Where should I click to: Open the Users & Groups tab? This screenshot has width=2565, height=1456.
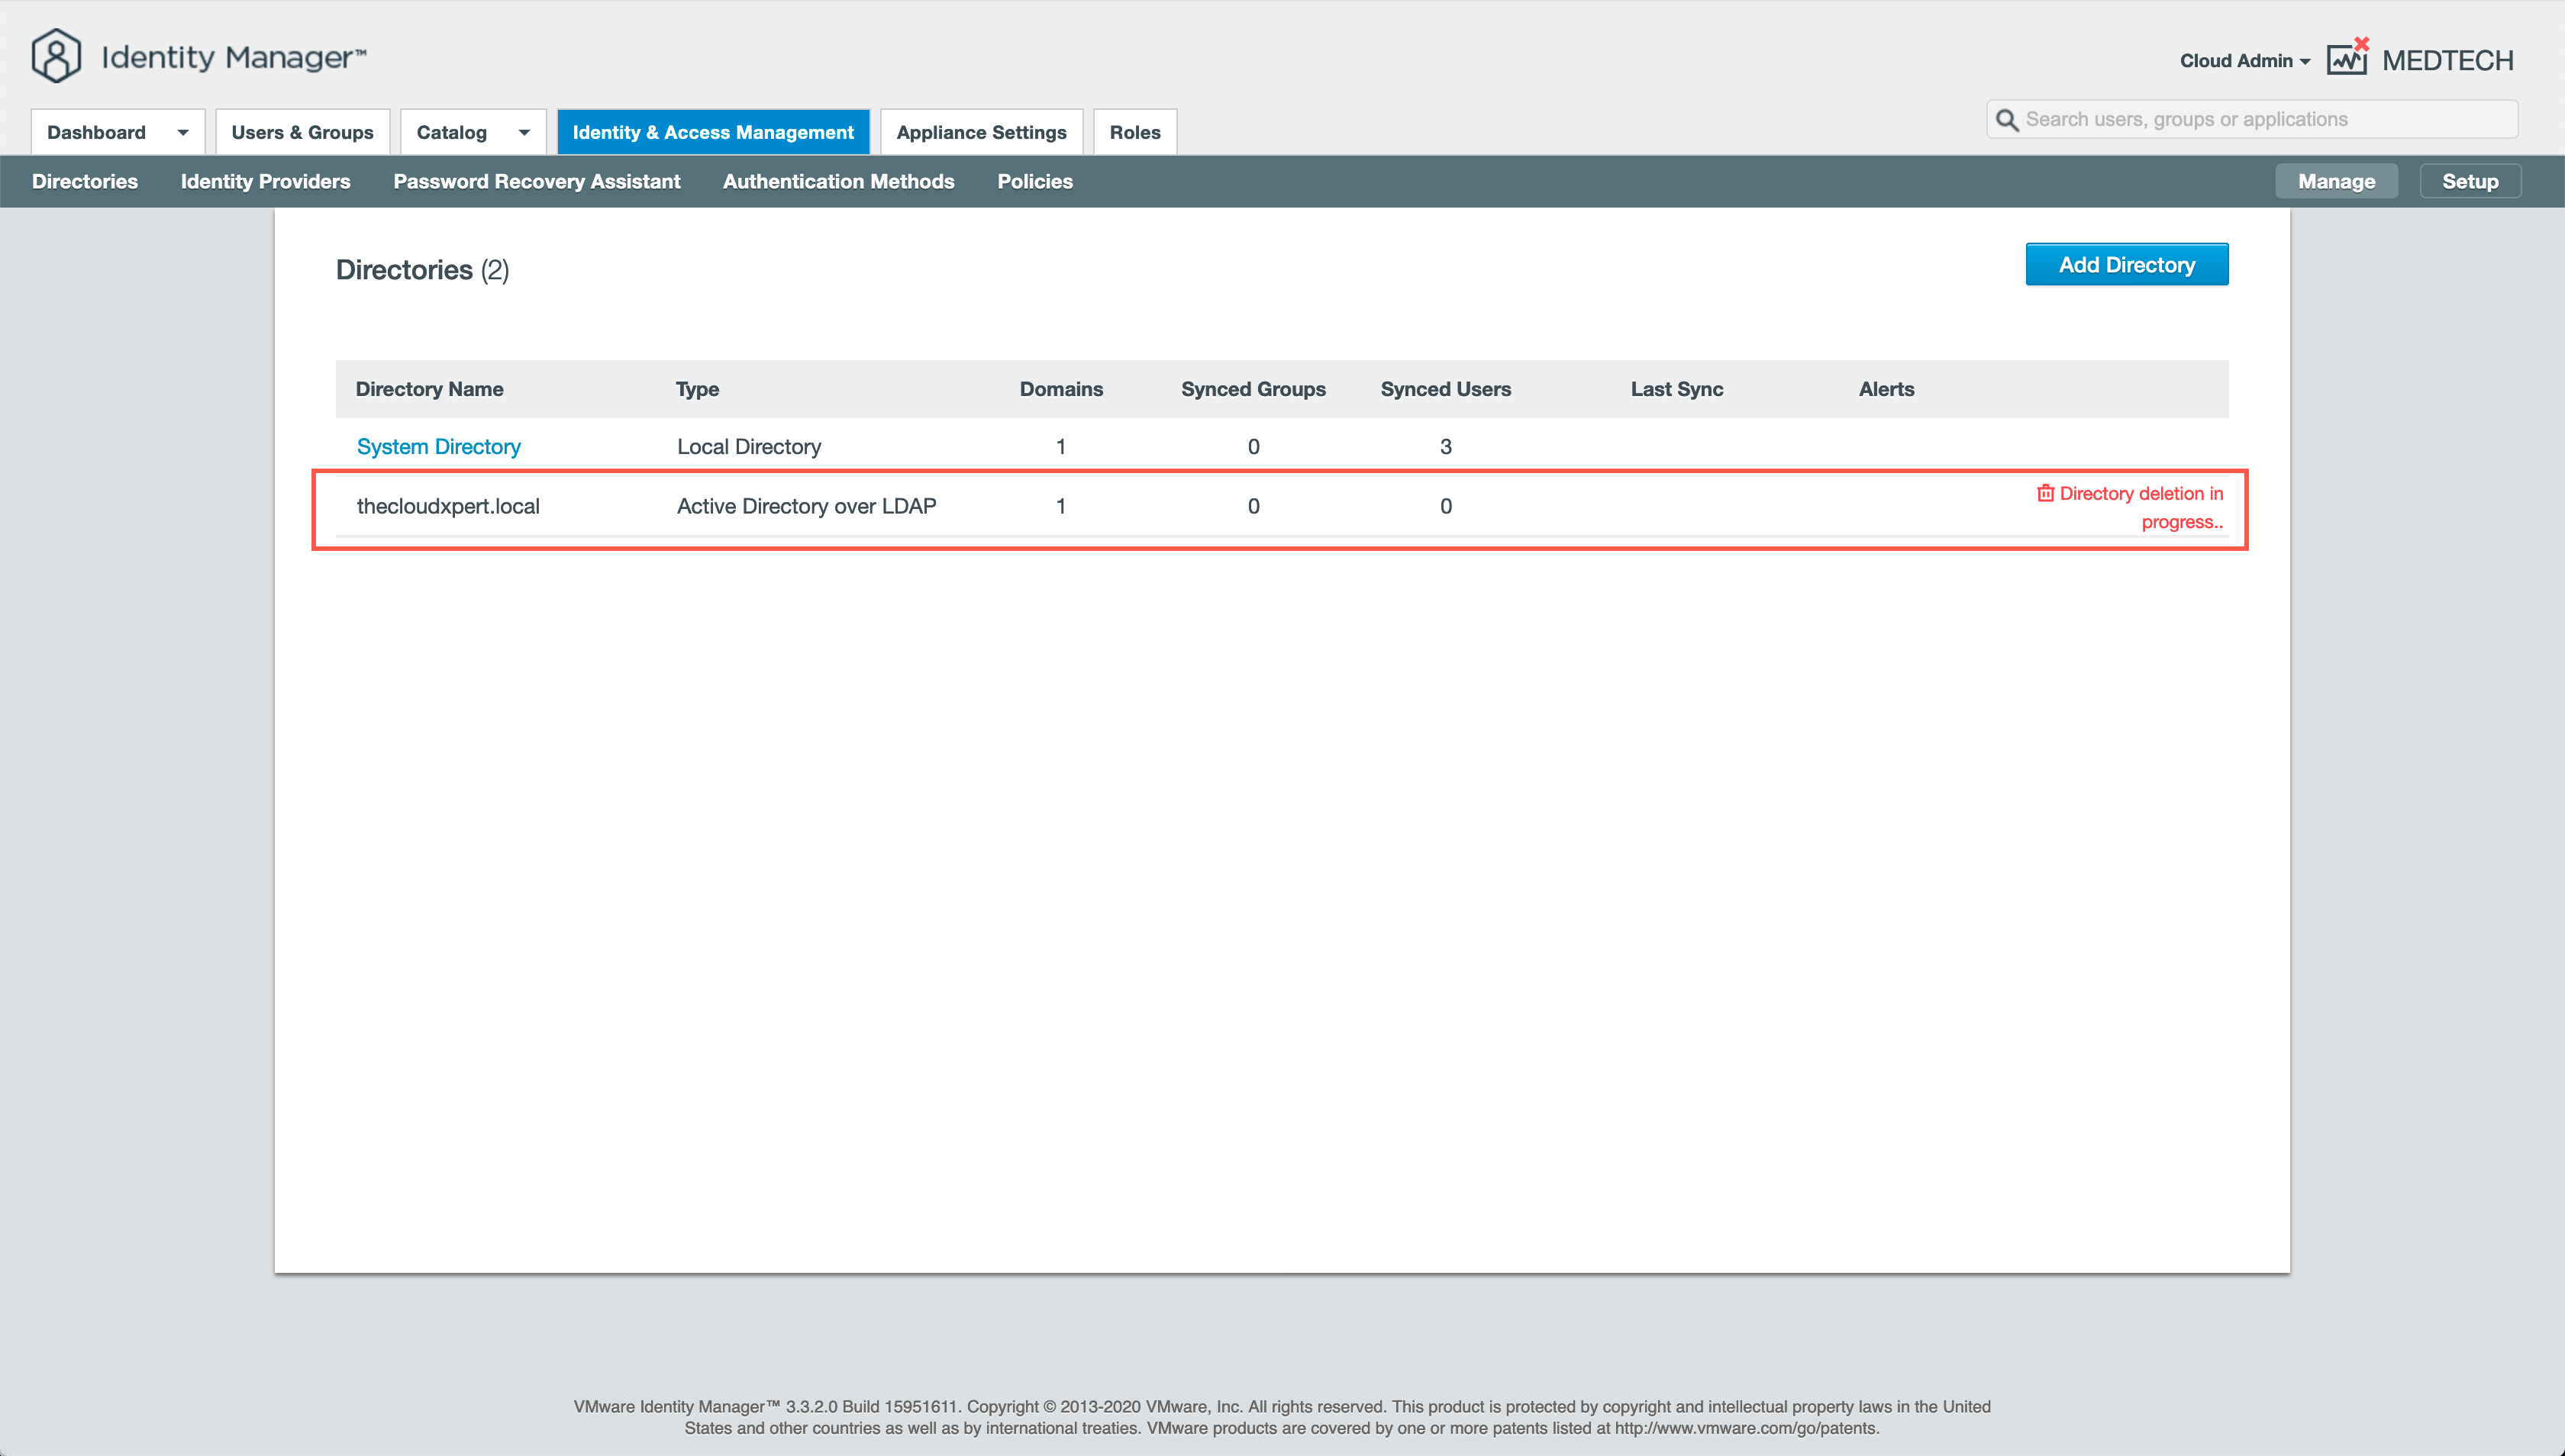click(x=302, y=132)
